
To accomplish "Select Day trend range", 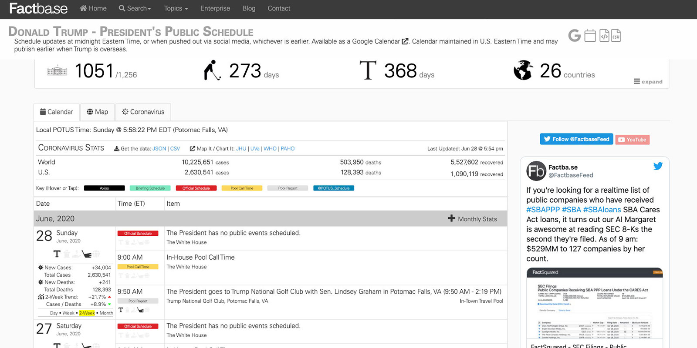I will 54,313.
